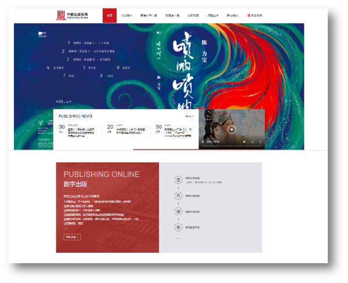Click the large white calligraphy title on the banner
The width and height of the screenshot is (348, 283).
click(x=183, y=70)
